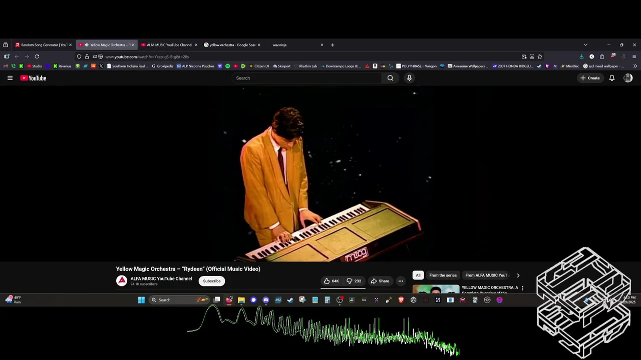641x360 pixels.
Task: Open the Citizen DJ bookmark
Action: coord(259,66)
